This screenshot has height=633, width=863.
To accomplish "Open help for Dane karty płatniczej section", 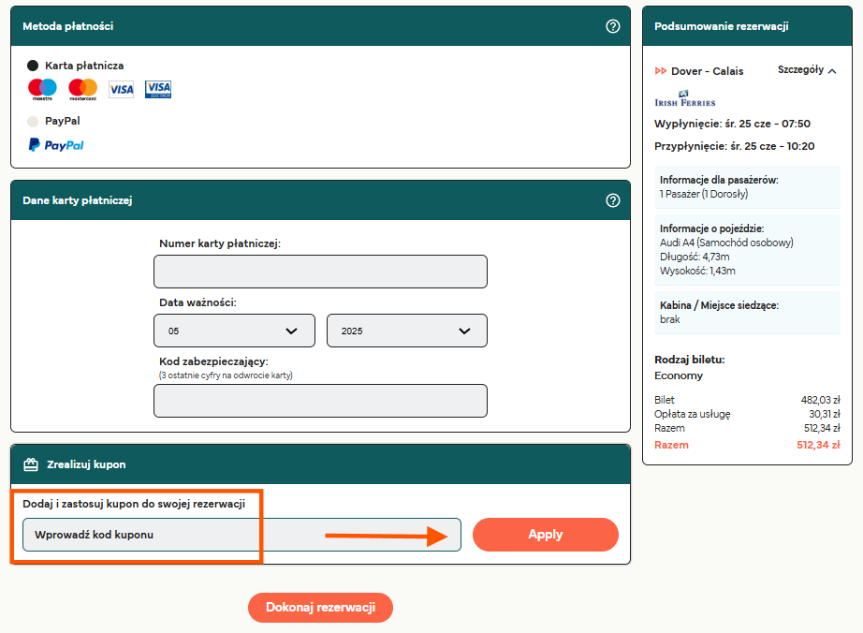I will click(613, 200).
